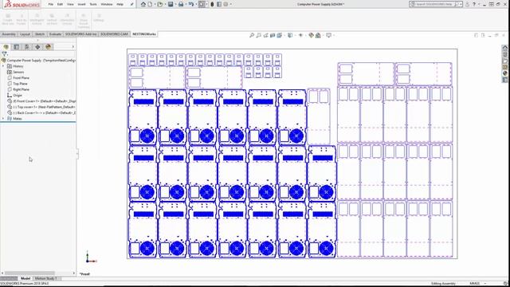
Task: Open the Tools menu
Action: click(x=93, y=4)
